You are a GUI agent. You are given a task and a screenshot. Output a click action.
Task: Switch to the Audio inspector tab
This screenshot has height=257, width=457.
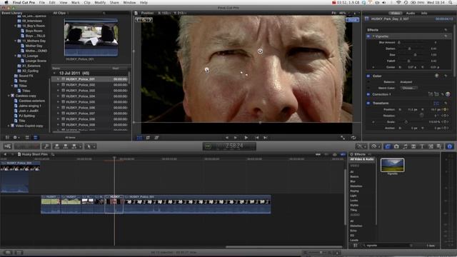[x=411, y=13]
